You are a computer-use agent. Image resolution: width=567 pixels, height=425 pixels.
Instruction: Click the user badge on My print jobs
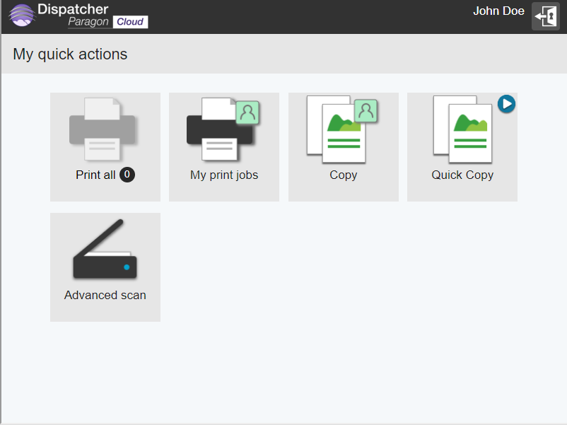coord(247,112)
